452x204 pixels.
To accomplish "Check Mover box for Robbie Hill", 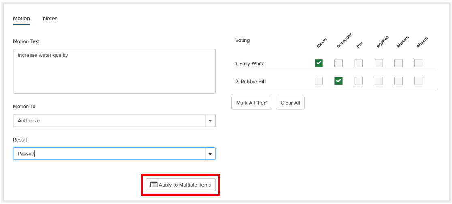I will click(319, 81).
